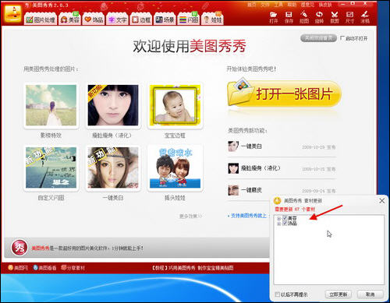Click the 宝宝边框 caption text
This screenshot has width=390, height=303.
click(x=175, y=135)
